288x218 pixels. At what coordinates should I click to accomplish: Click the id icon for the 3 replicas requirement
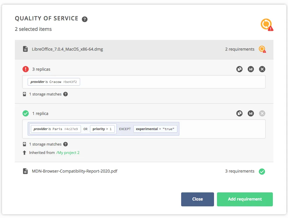251,69
